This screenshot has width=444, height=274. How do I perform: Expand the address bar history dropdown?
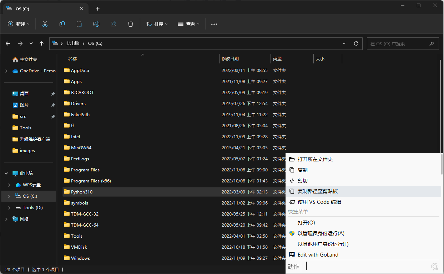pyautogui.click(x=344, y=43)
